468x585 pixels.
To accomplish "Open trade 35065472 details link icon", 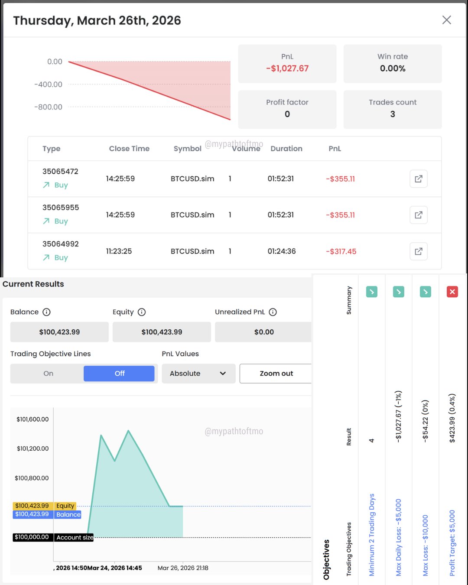I will pos(419,179).
